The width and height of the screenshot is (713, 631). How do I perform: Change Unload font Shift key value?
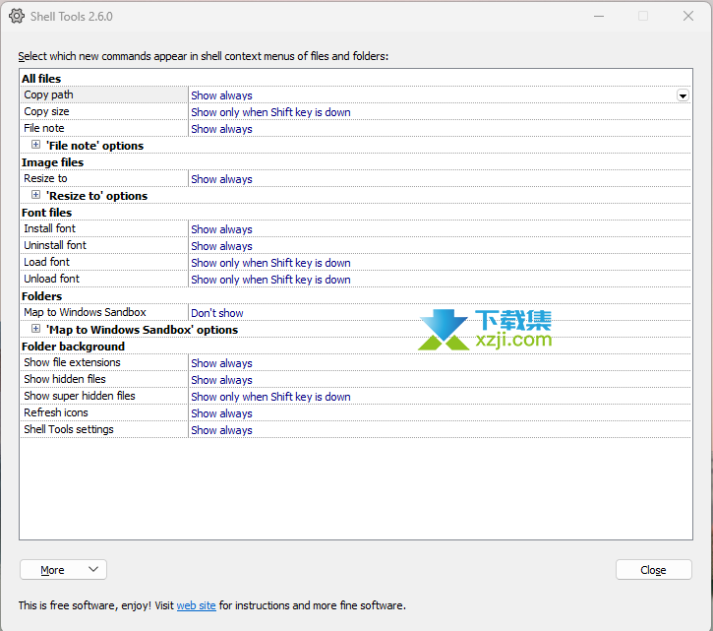[x=270, y=280]
